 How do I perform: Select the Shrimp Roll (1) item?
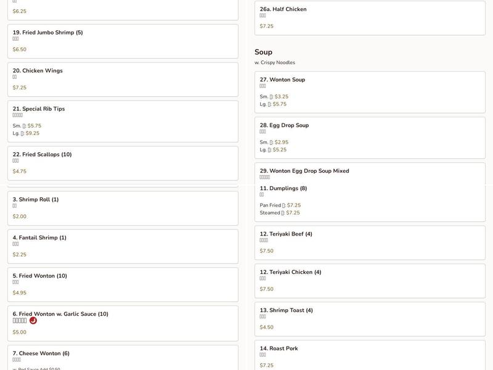pyautogui.click(x=123, y=208)
